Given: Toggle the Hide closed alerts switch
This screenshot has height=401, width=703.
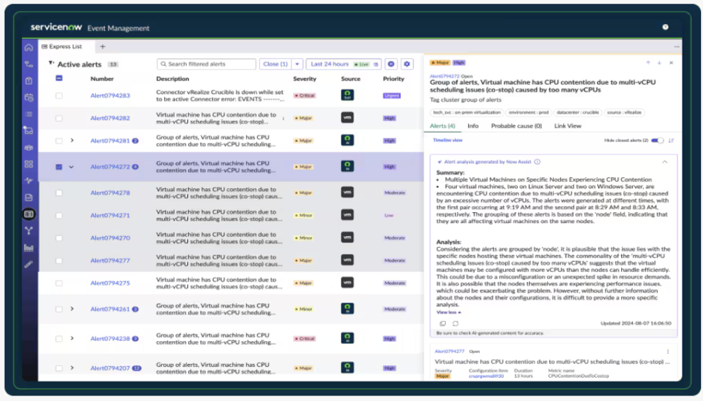Looking at the screenshot, I should coord(657,140).
